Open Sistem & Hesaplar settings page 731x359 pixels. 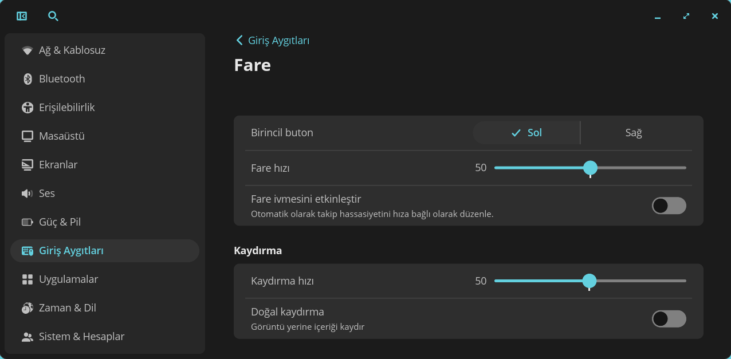(x=81, y=337)
